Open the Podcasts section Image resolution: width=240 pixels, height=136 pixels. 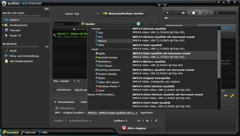point(13,30)
